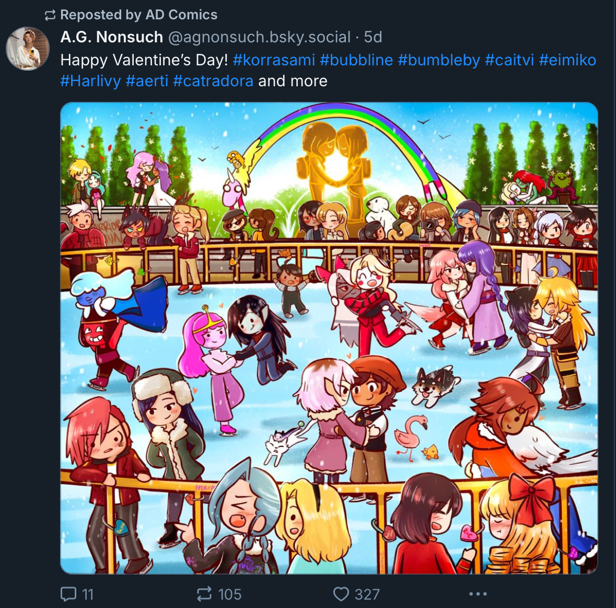Click the repost arrows icon
Screen dimensions: 616x608
(x=204, y=594)
